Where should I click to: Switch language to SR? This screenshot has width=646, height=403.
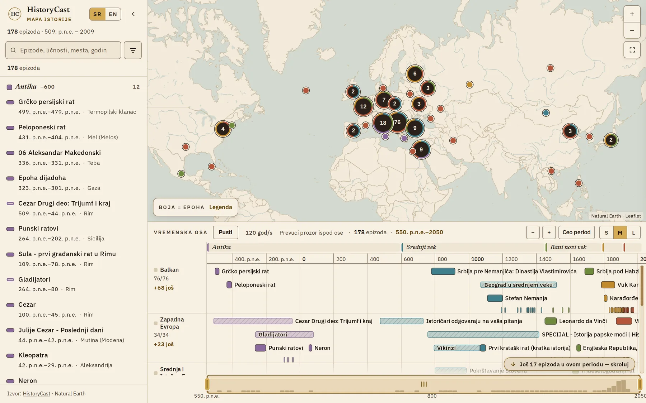(x=97, y=14)
